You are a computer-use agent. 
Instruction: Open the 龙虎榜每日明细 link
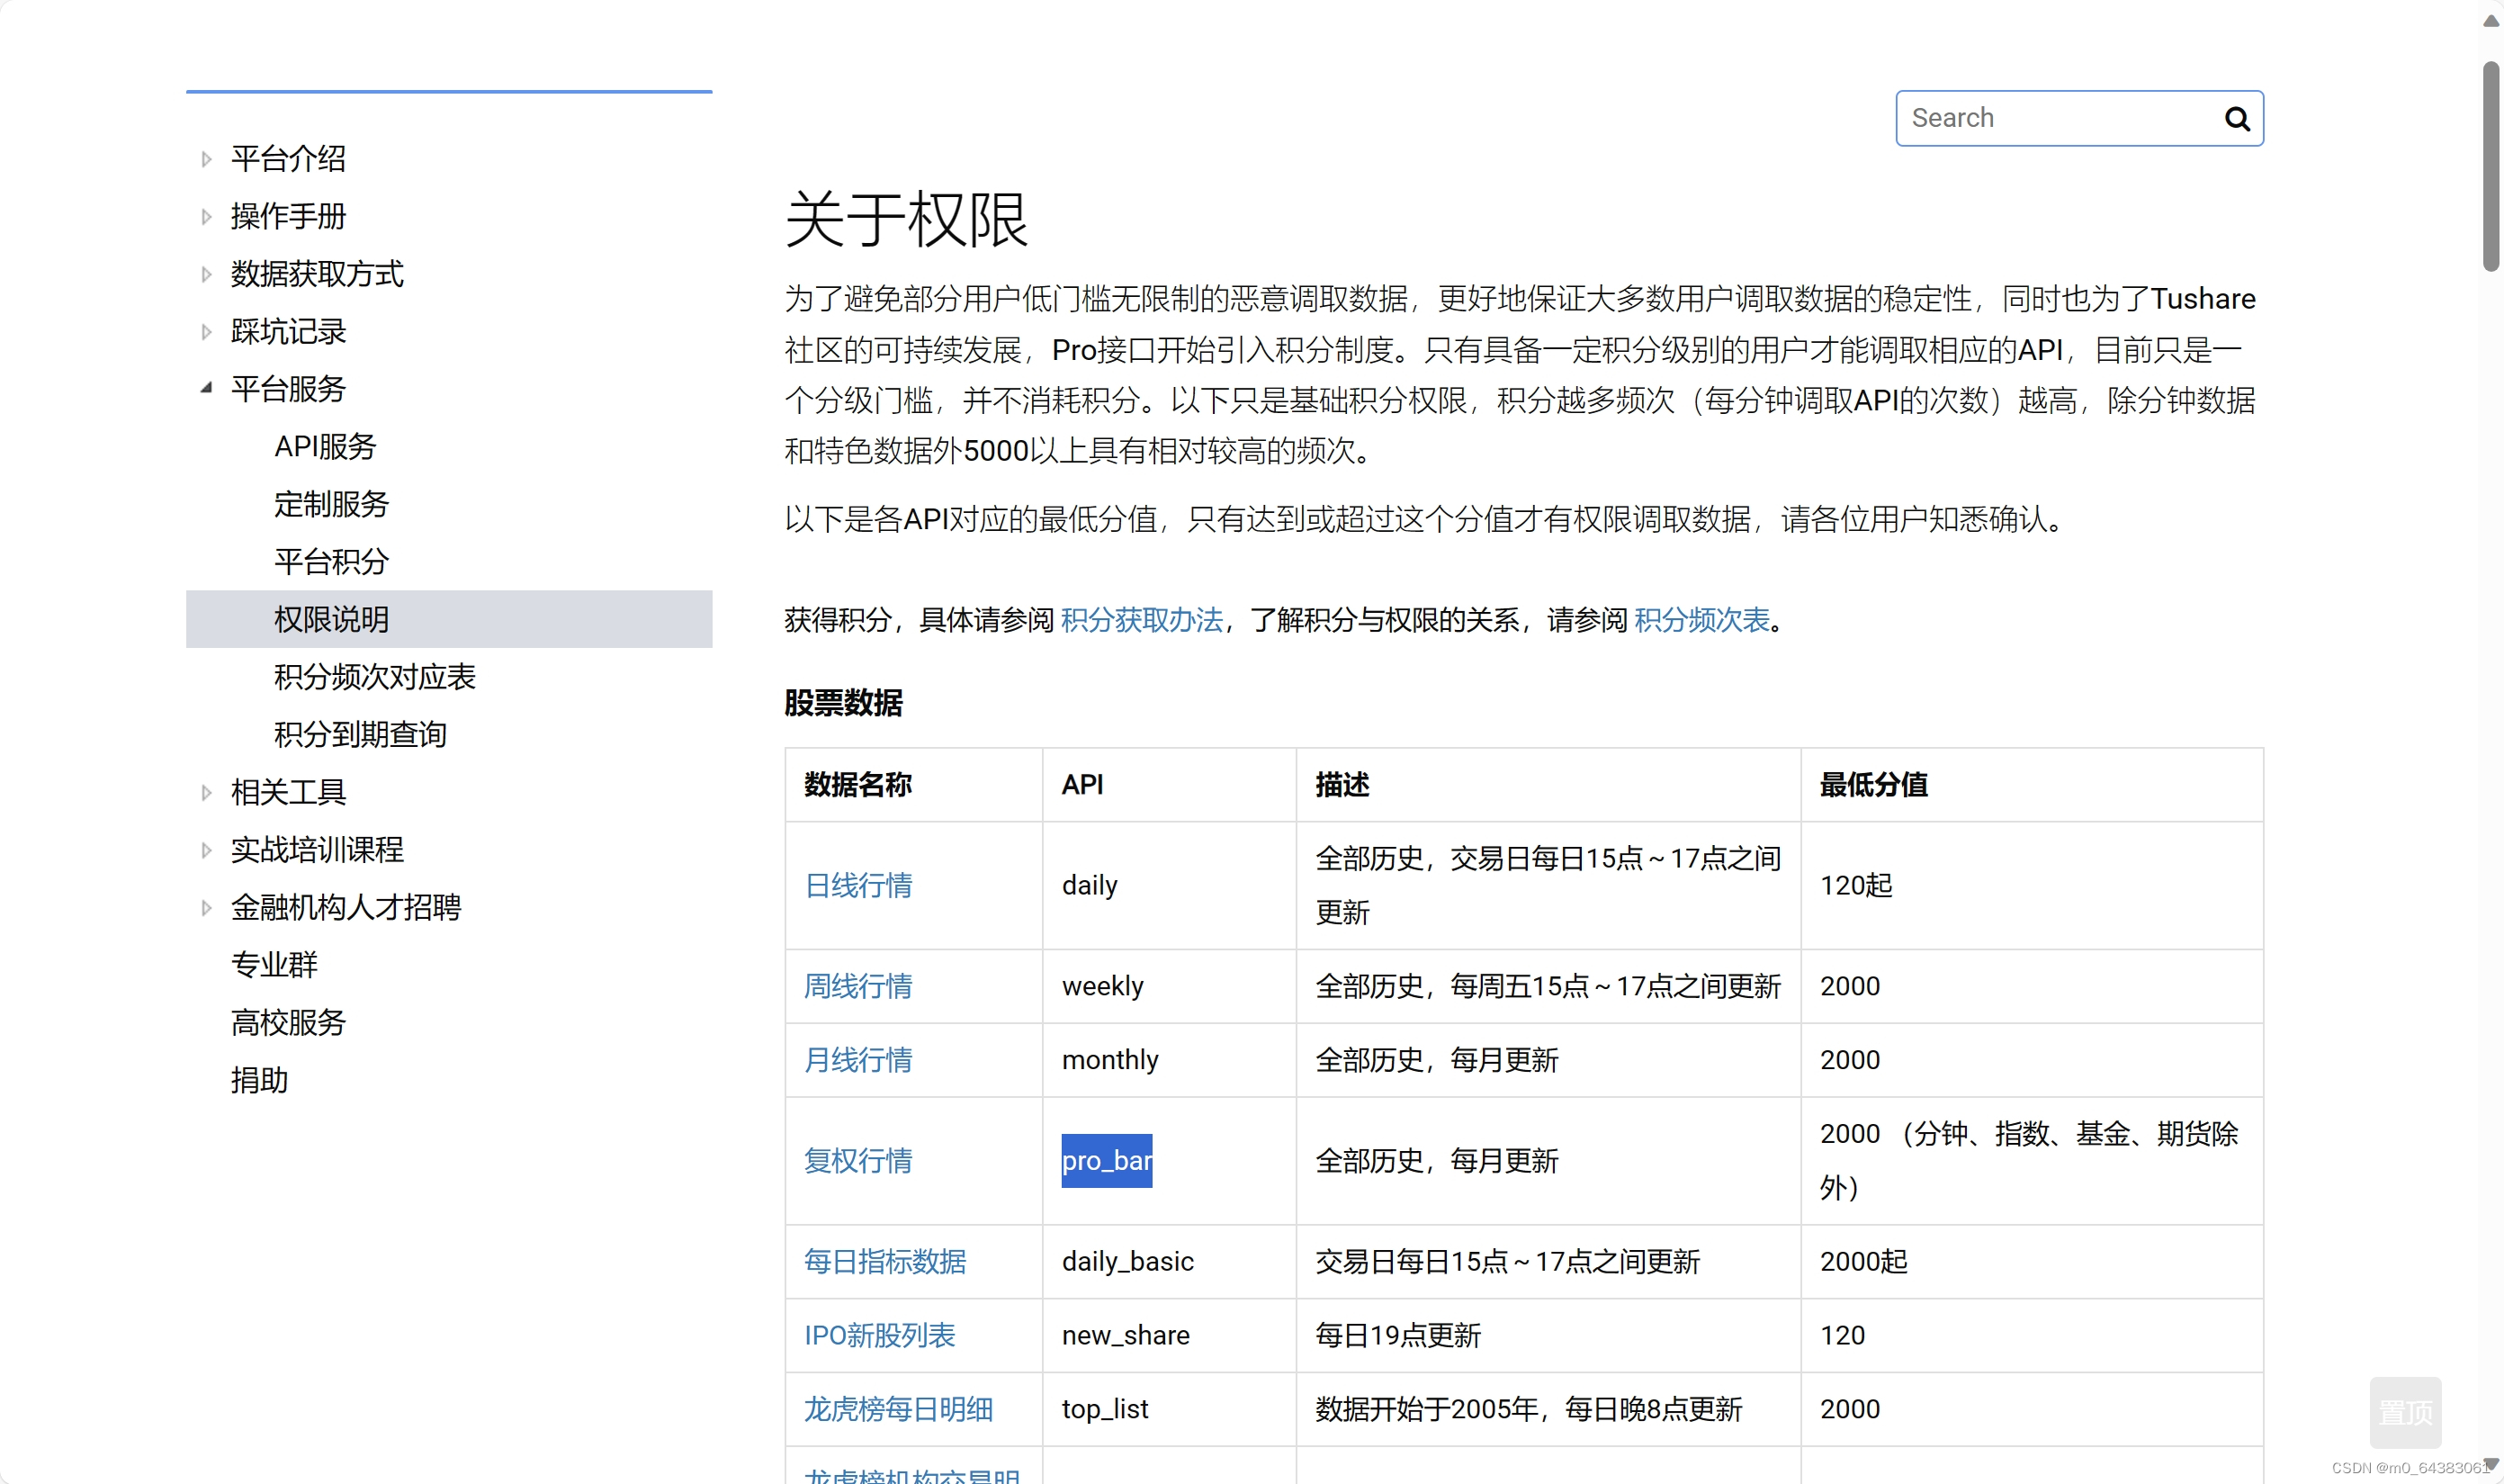pyautogui.click(x=898, y=1409)
